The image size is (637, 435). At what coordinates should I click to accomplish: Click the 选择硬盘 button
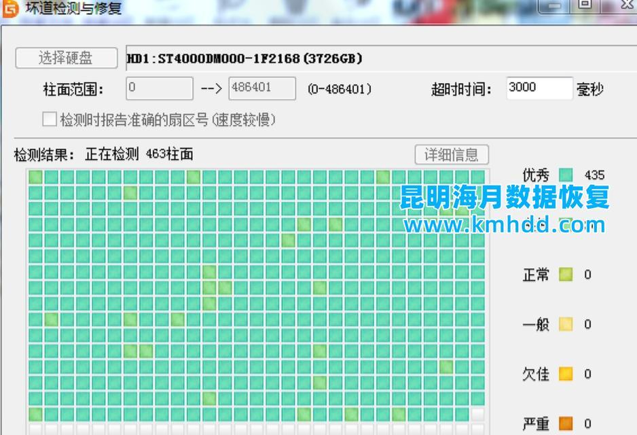pyautogui.click(x=67, y=58)
